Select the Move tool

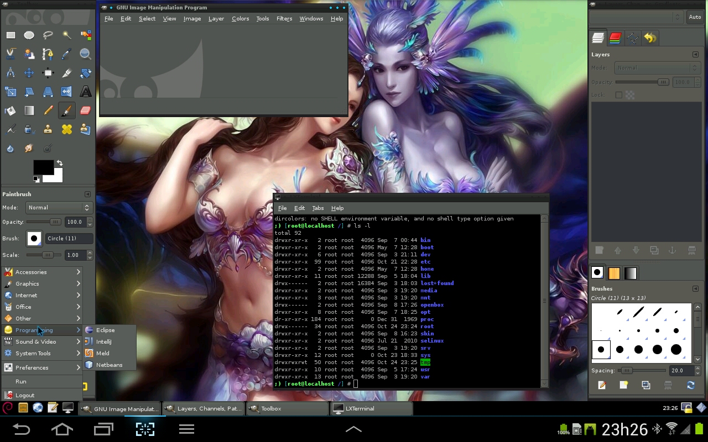29,72
